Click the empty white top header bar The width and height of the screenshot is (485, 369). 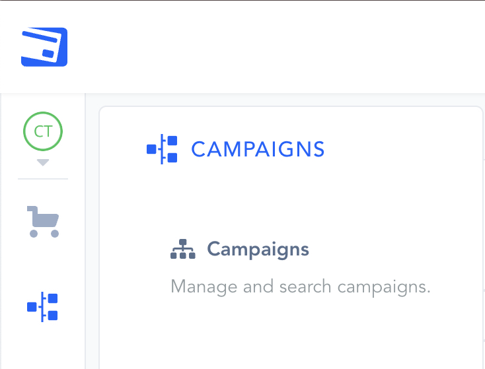click(x=278, y=46)
